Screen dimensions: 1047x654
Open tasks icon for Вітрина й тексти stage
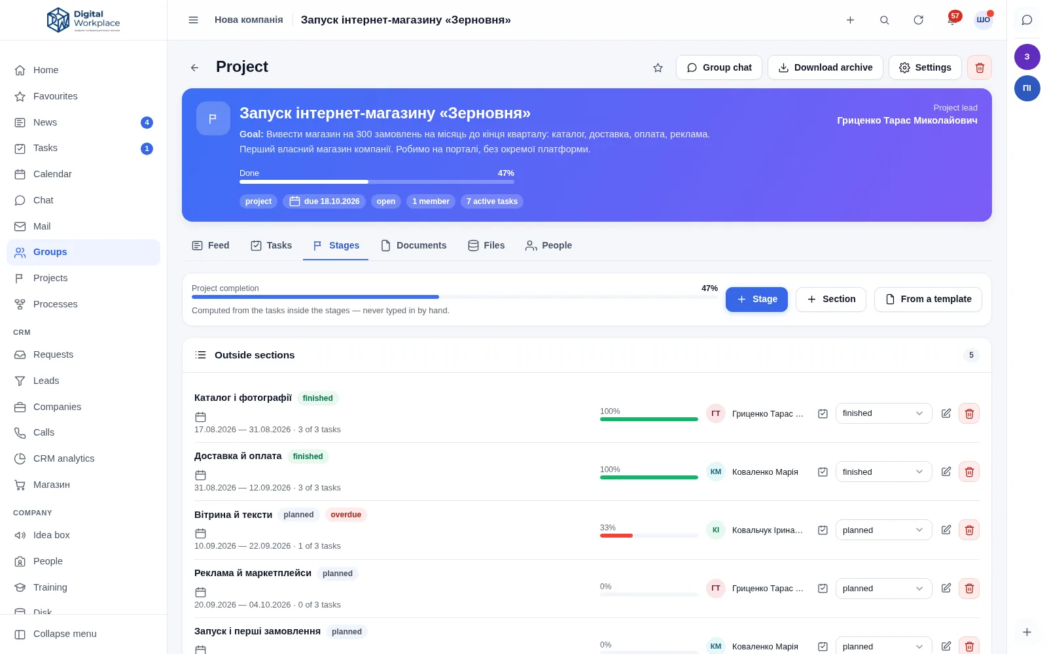(x=823, y=530)
